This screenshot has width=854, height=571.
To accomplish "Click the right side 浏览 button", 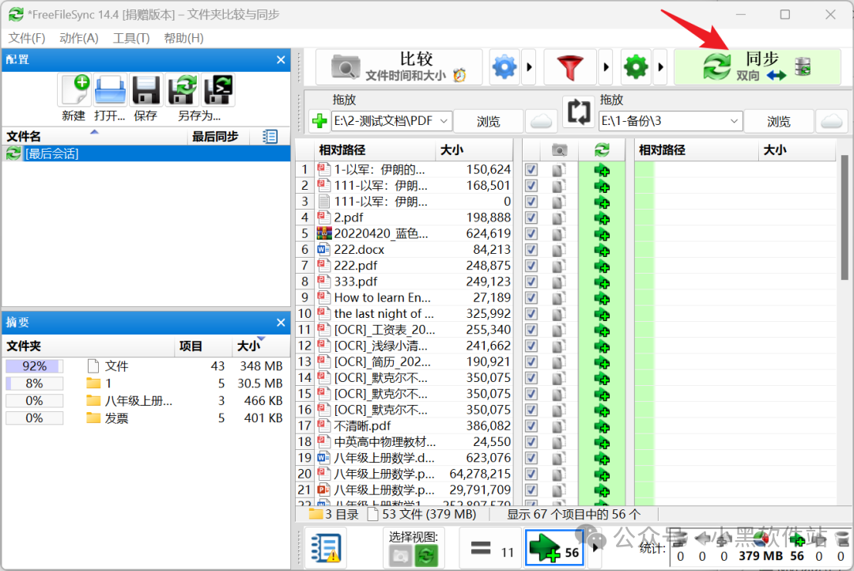I will [x=778, y=121].
